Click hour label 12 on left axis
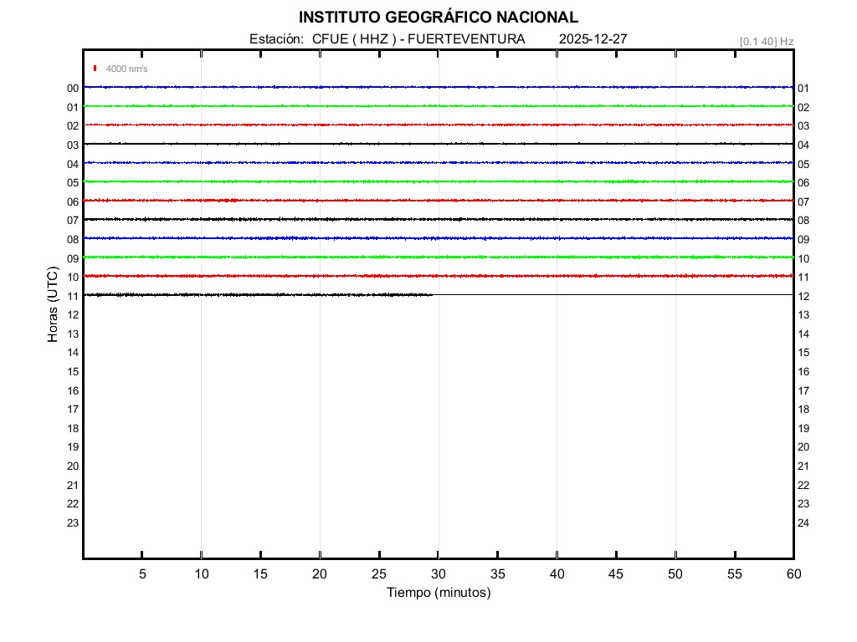857x642 pixels. 73,314
